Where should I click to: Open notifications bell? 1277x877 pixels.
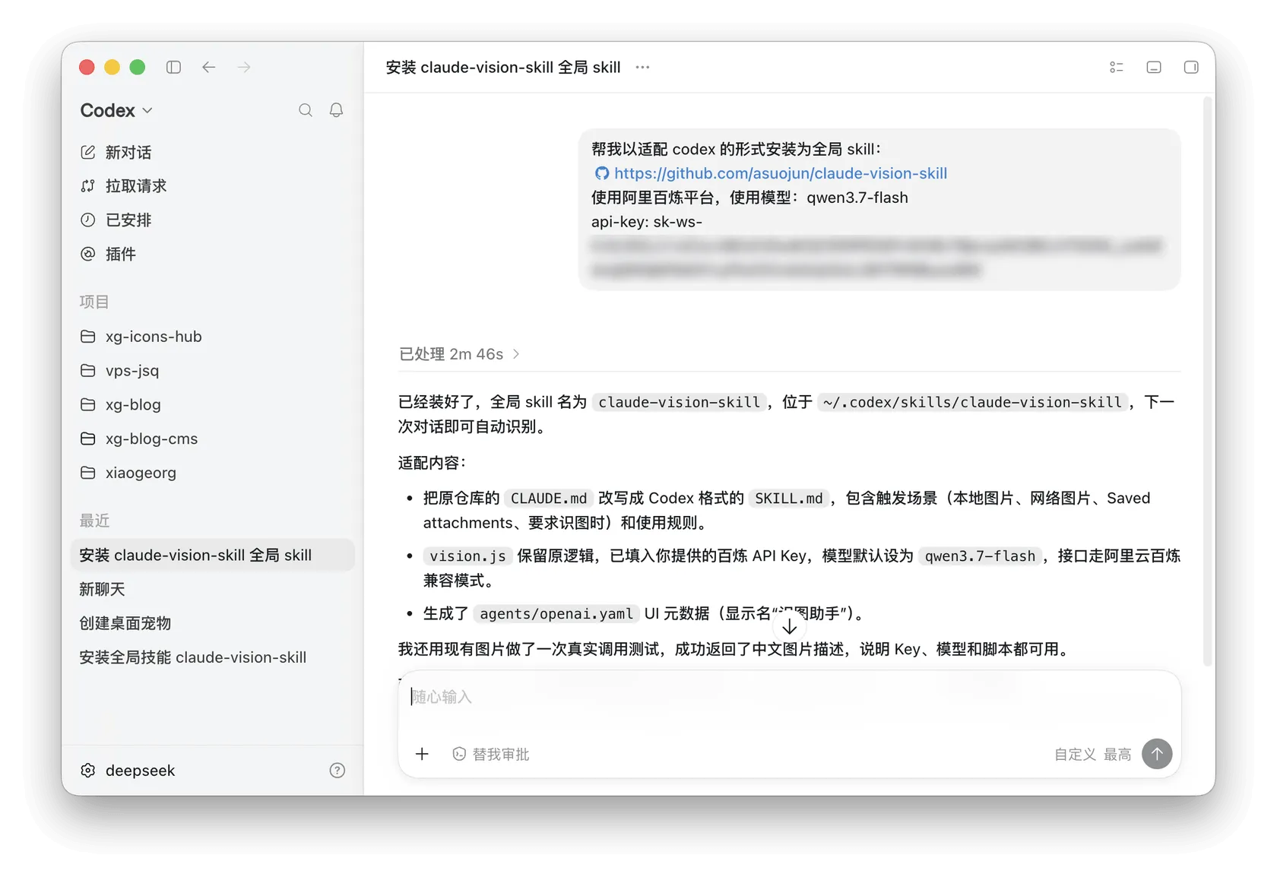336,110
